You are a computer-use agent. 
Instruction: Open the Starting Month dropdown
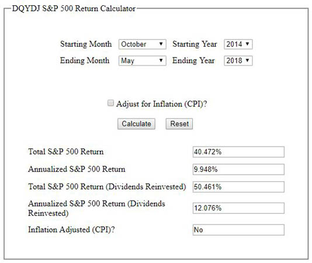[x=143, y=44]
